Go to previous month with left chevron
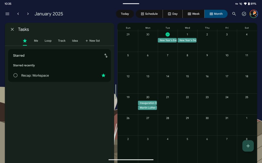This screenshot has width=262, height=163. 18,14
